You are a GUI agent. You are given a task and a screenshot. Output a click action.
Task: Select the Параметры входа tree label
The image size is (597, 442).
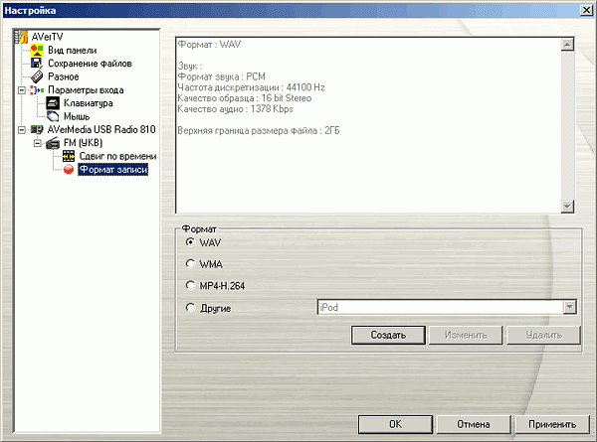coord(86,90)
